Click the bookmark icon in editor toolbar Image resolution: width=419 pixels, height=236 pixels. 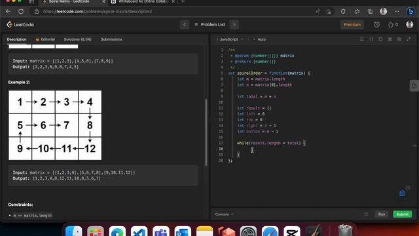click(362, 39)
